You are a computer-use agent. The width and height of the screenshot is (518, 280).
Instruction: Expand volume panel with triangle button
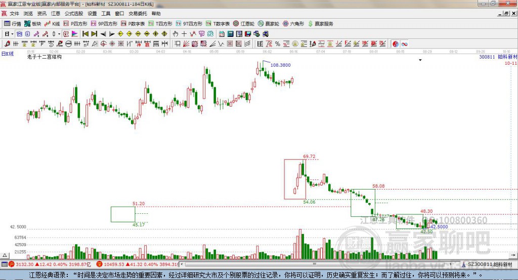pos(5,255)
